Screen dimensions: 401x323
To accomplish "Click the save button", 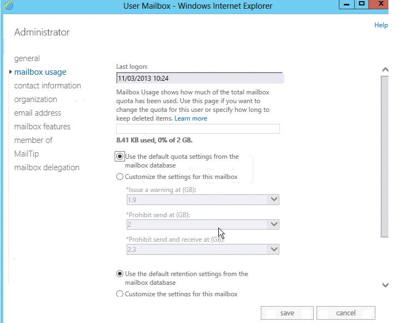I will pos(287,313).
